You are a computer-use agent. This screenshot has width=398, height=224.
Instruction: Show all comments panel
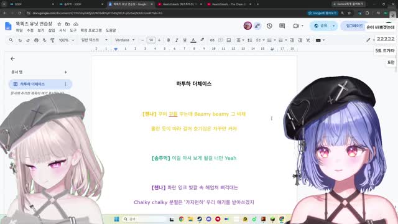(x=282, y=26)
